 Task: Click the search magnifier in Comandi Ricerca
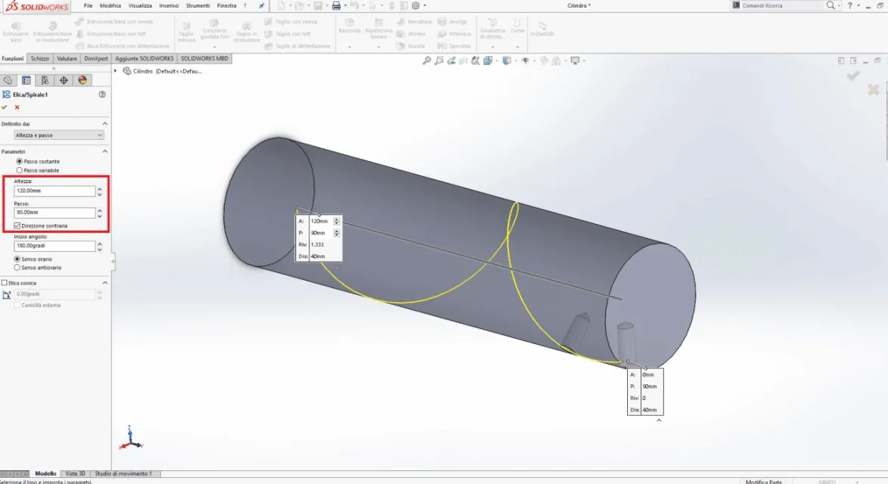[831, 5]
